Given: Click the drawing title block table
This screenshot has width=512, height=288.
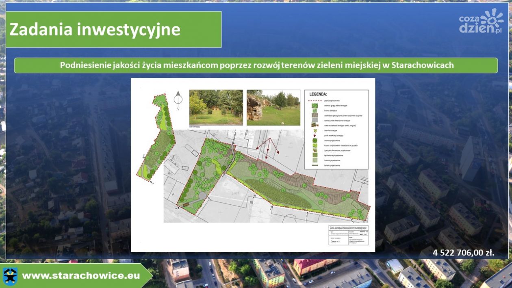Looking at the screenshot, I should pyautogui.click(x=348, y=235).
